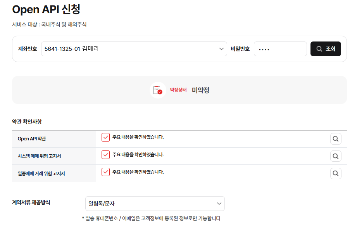Image resolution: width=357 pixels, height=228 pixels.
Task: Toggle 일중매매 거래 위험 고지서 confirmation checkbox
Action: [x=105, y=172]
